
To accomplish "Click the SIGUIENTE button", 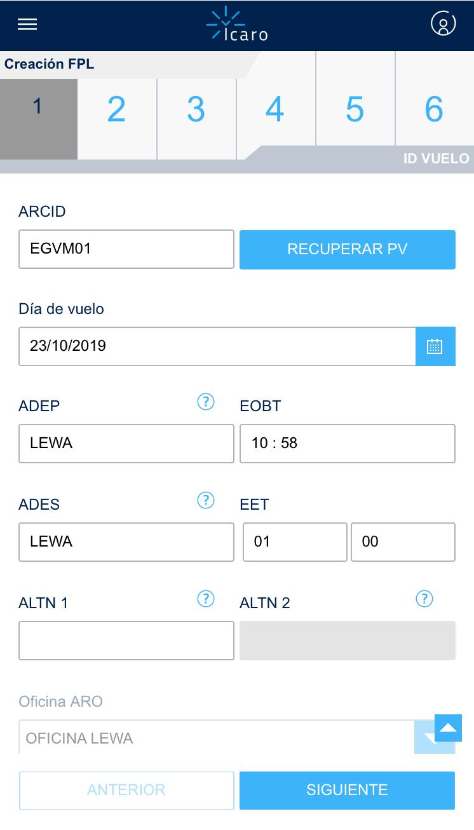I will (347, 790).
